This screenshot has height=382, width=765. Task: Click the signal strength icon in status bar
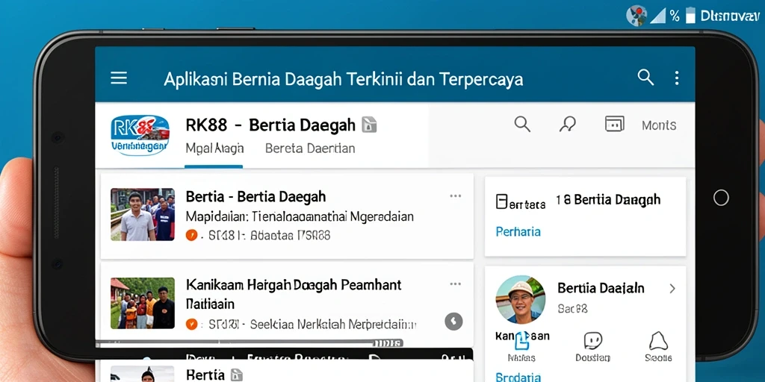pos(658,16)
